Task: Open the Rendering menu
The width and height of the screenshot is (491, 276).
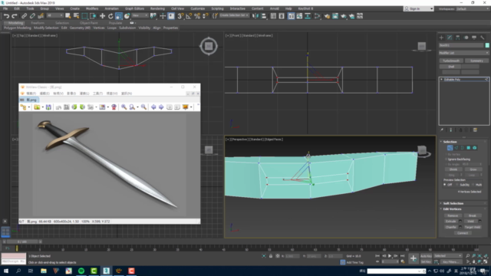Action: tap(157, 8)
